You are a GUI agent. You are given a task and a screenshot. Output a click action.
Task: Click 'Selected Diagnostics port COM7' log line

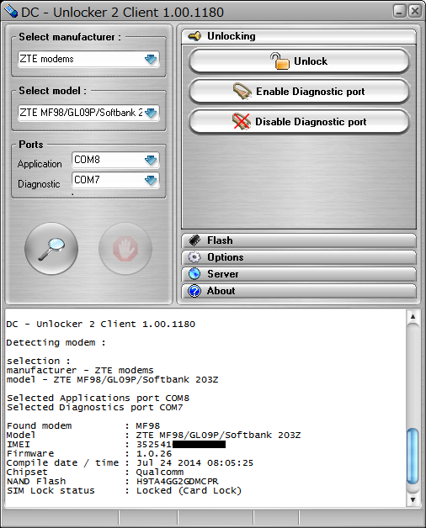(x=95, y=408)
